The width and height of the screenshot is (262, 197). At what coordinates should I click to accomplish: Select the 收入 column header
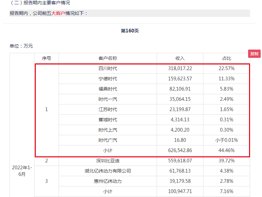pos(180,58)
